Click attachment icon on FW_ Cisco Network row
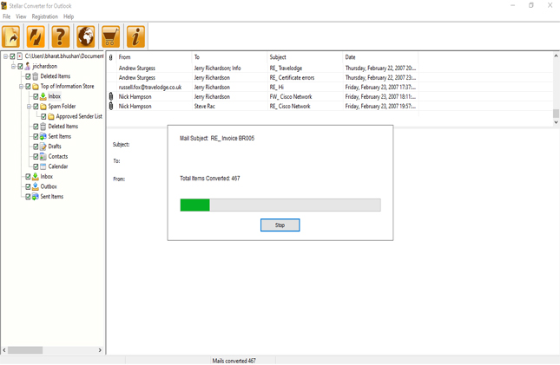The width and height of the screenshot is (560, 365). (x=111, y=96)
